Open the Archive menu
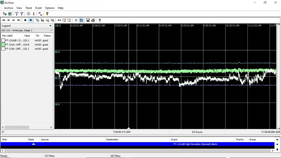The image size is (281, 158). click(x=8, y=8)
